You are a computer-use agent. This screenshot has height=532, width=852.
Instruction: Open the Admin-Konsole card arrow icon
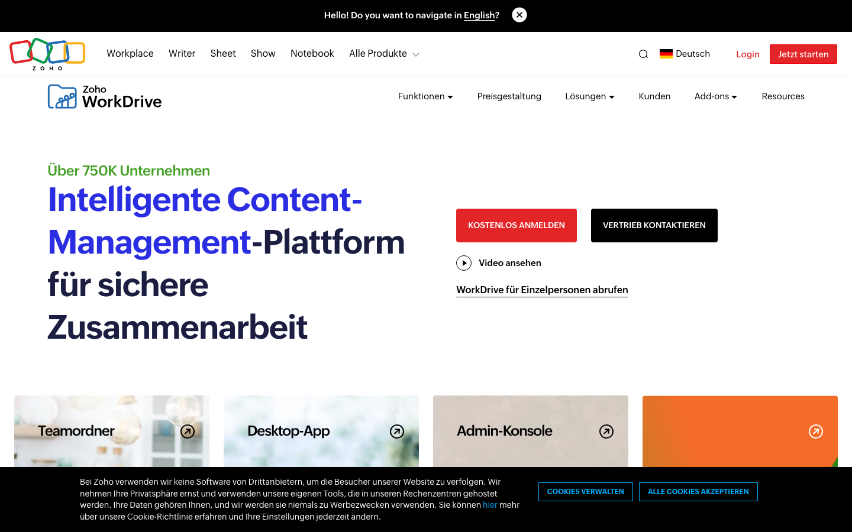[x=606, y=432]
